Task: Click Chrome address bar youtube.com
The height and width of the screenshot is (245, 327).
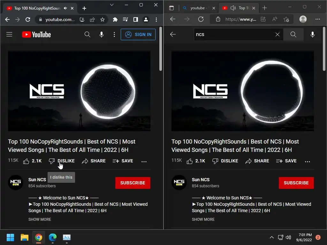Action: pyautogui.click(x=60, y=19)
